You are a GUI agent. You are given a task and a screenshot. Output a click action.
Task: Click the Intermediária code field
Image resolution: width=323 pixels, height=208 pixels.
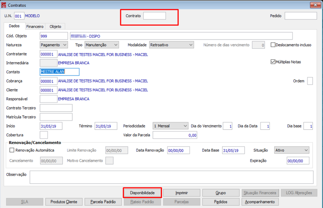pos(48,63)
